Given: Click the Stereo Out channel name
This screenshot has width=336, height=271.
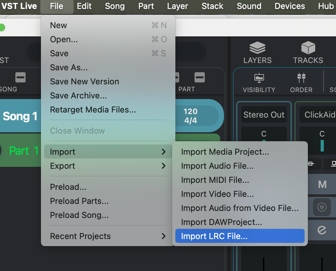Looking at the screenshot, I should tap(264, 115).
